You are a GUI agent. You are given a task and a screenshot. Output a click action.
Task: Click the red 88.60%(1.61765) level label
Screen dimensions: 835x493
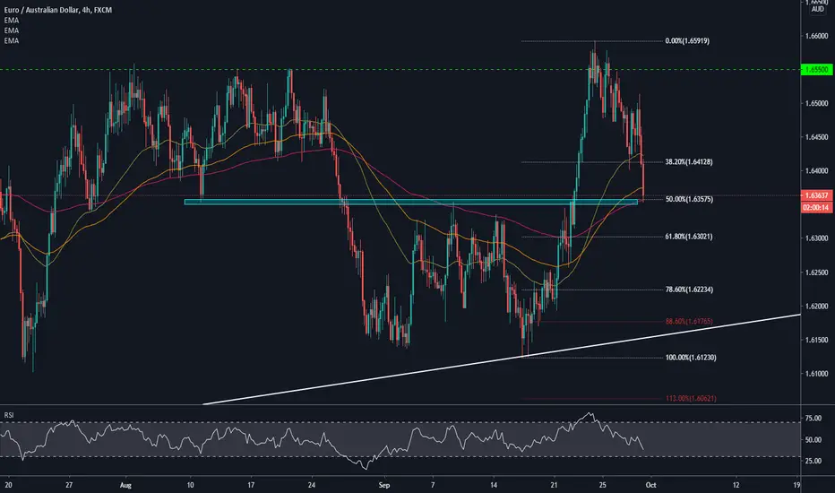tap(689, 322)
